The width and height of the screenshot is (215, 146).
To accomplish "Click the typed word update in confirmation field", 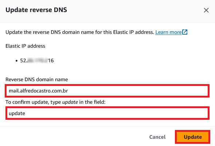I will point(17,114).
